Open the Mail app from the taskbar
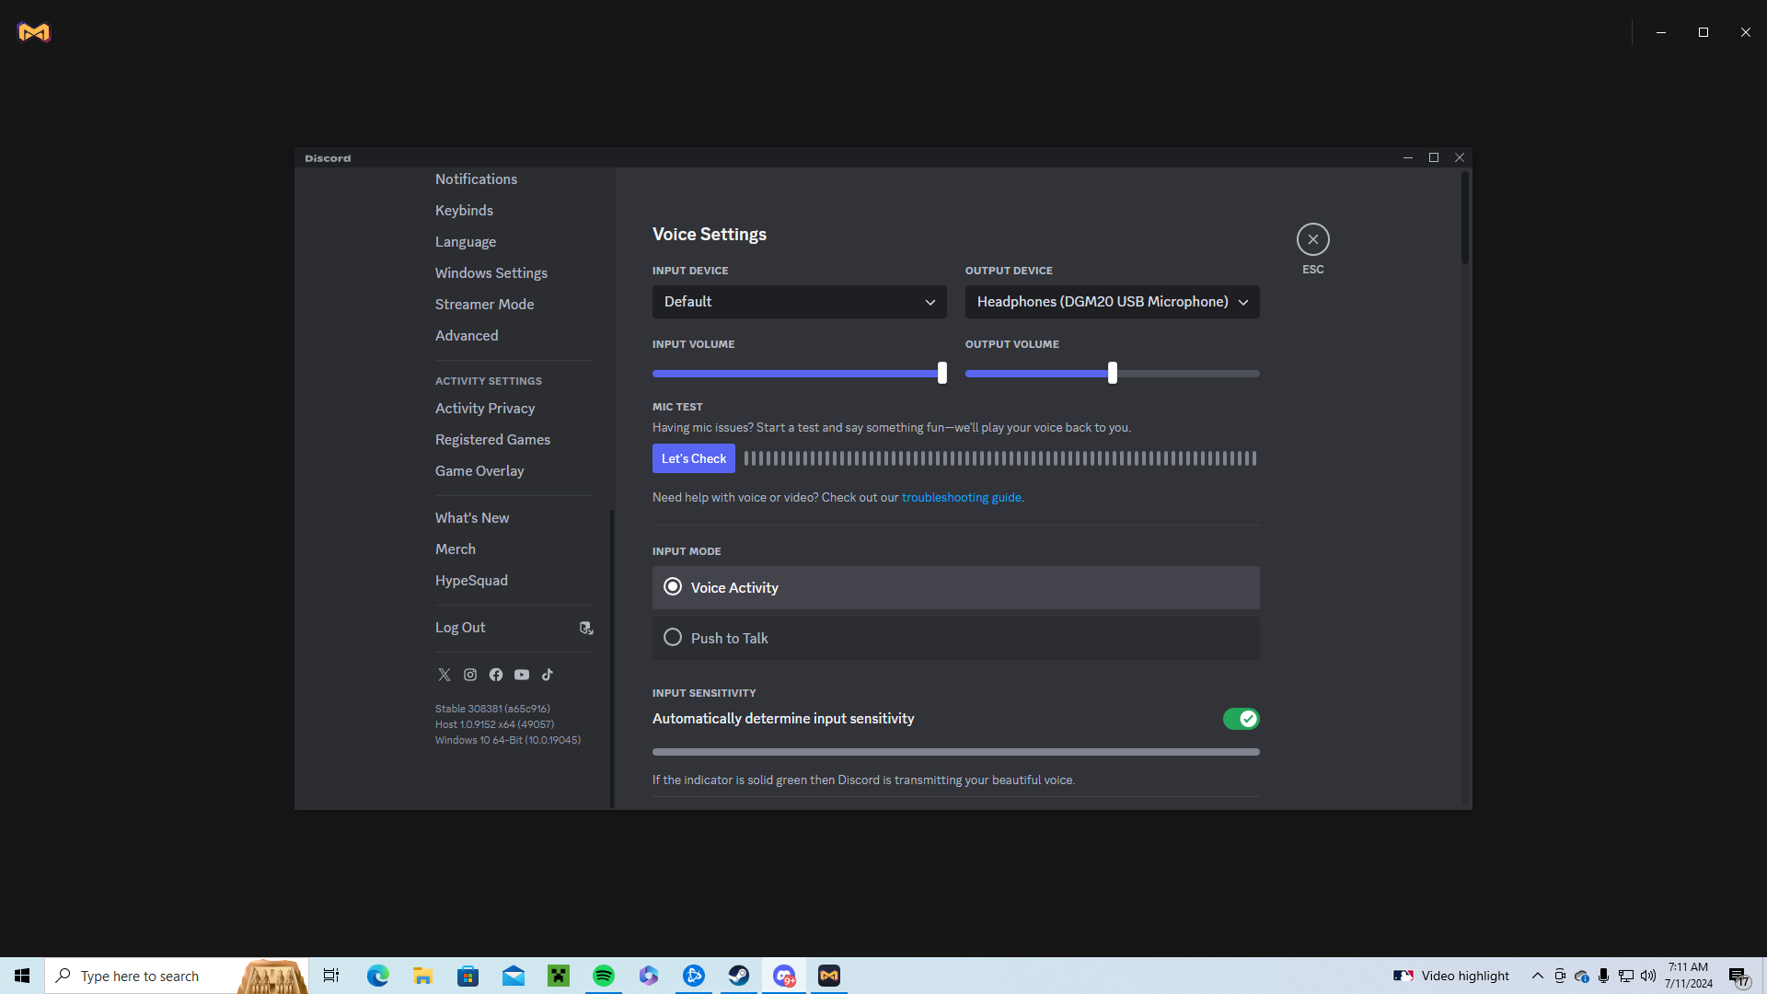The width and height of the screenshot is (1767, 994). [514, 976]
